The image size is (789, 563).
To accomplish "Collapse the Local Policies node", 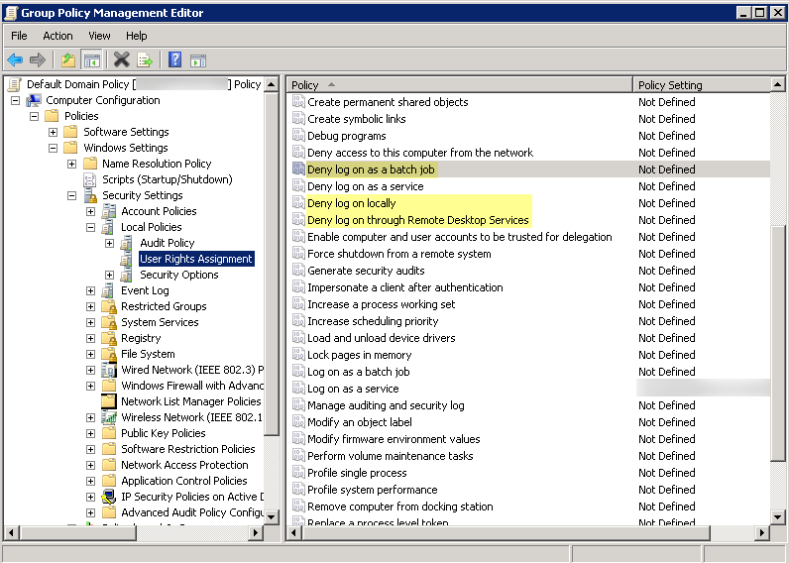I will point(91,227).
